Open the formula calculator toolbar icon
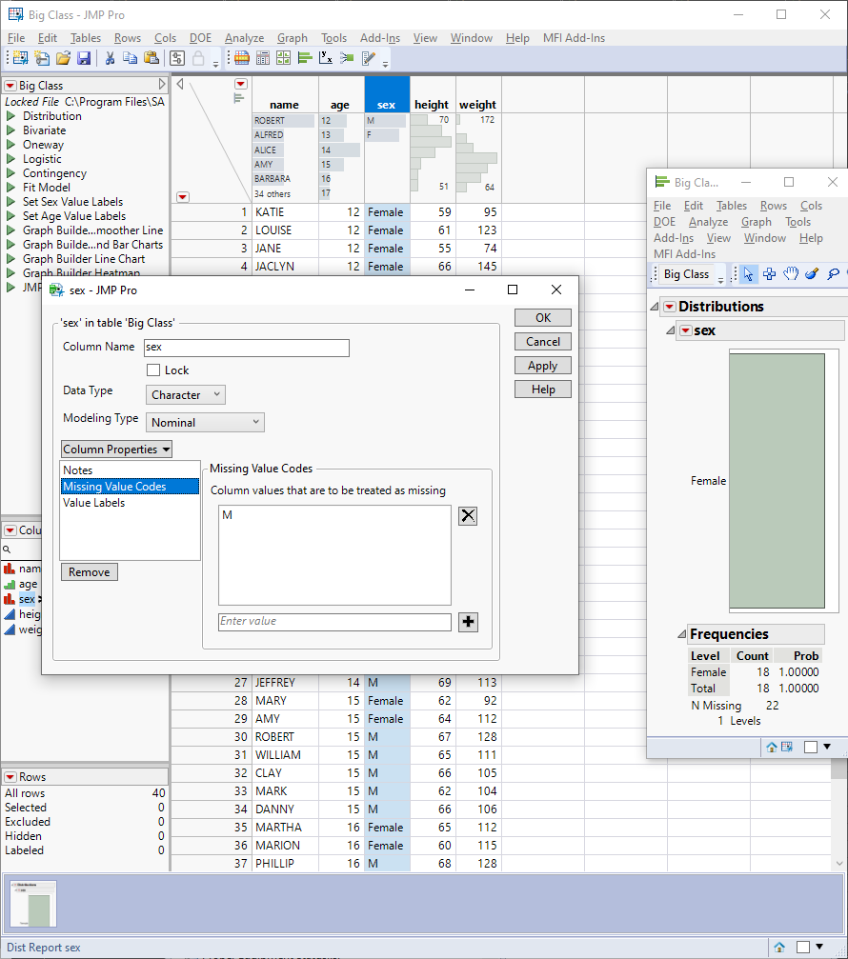This screenshot has height=959, width=848. tap(262, 59)
